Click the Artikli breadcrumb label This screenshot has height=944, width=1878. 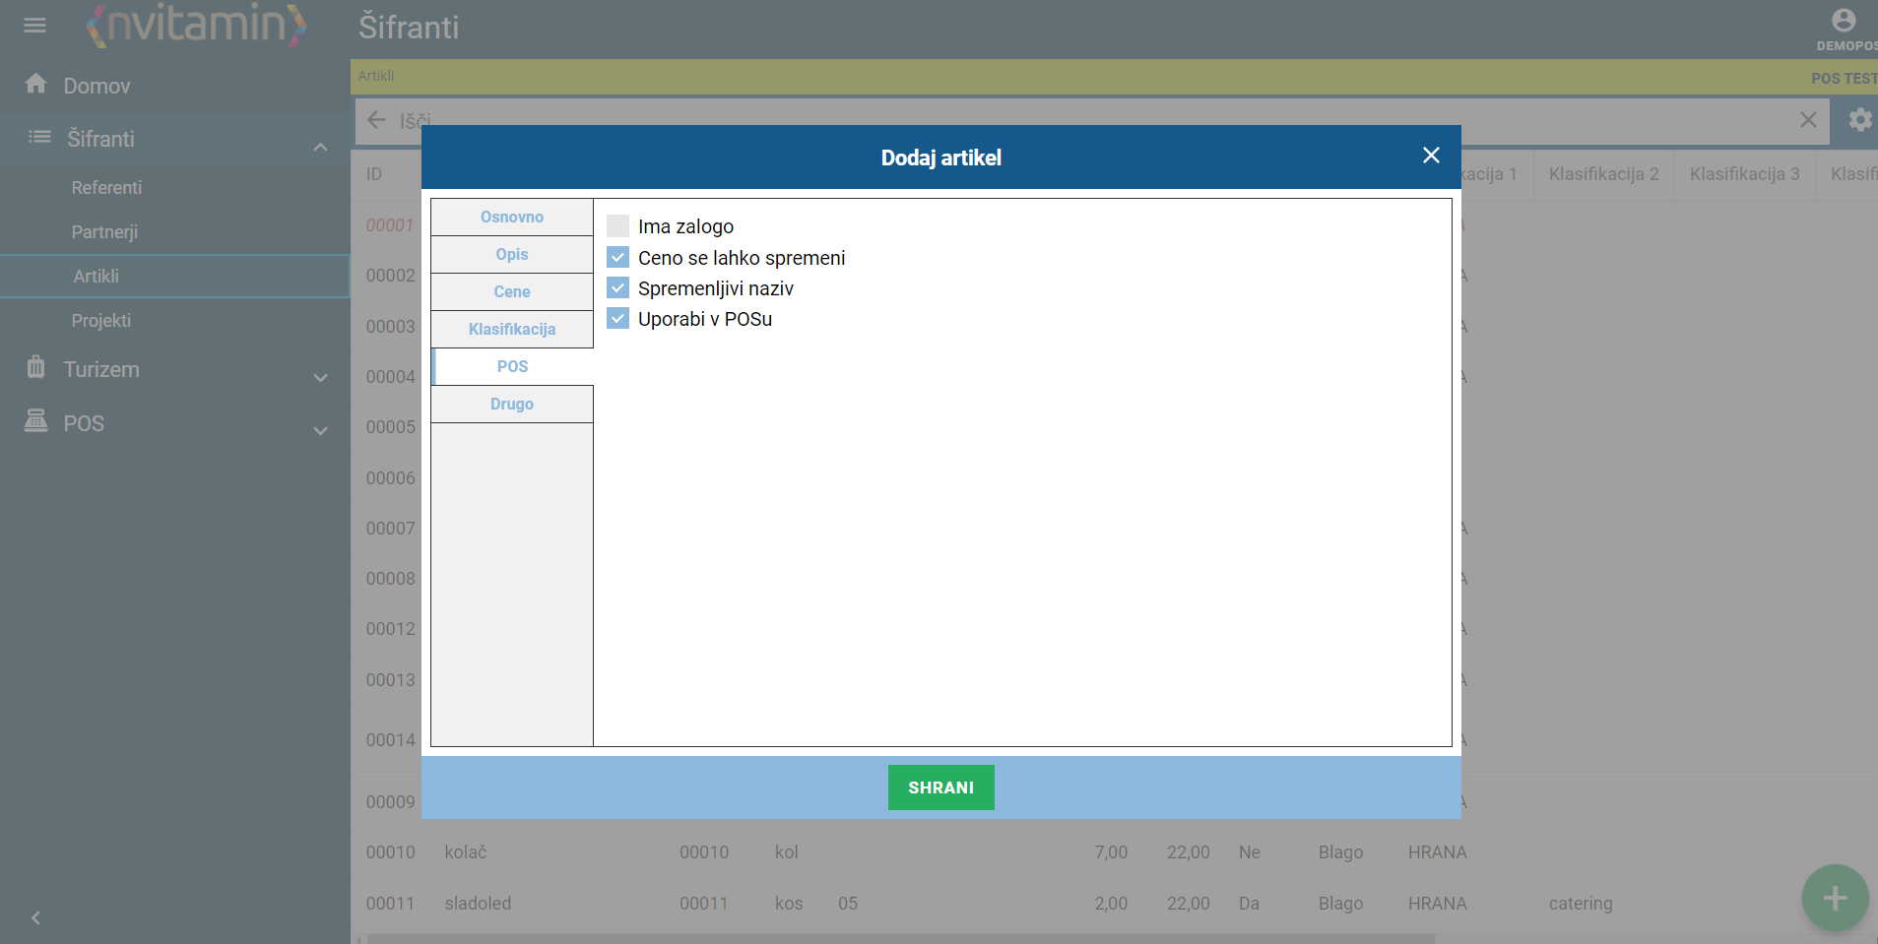point(376,76)
